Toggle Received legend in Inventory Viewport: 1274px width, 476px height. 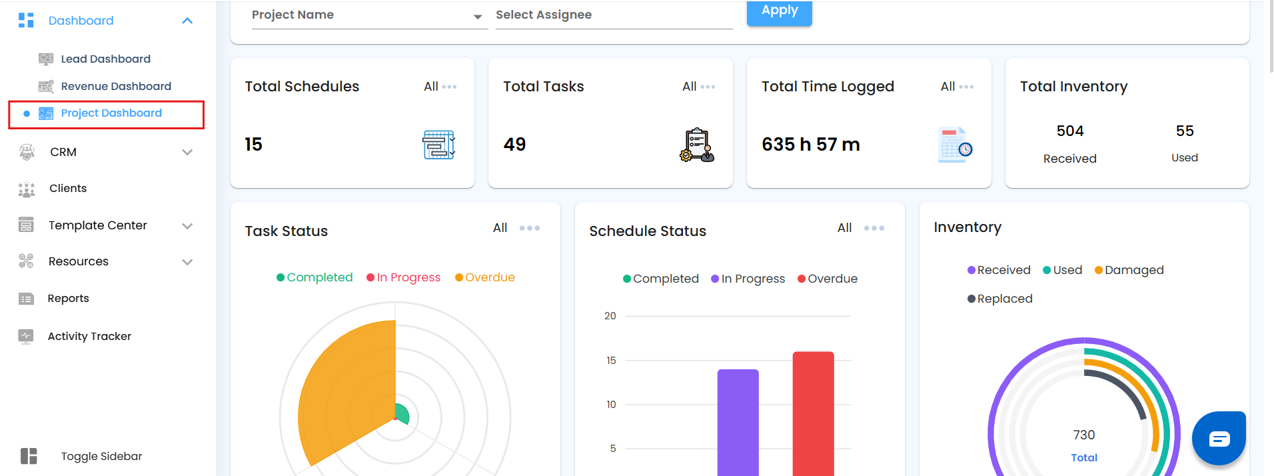pos(999,270)
